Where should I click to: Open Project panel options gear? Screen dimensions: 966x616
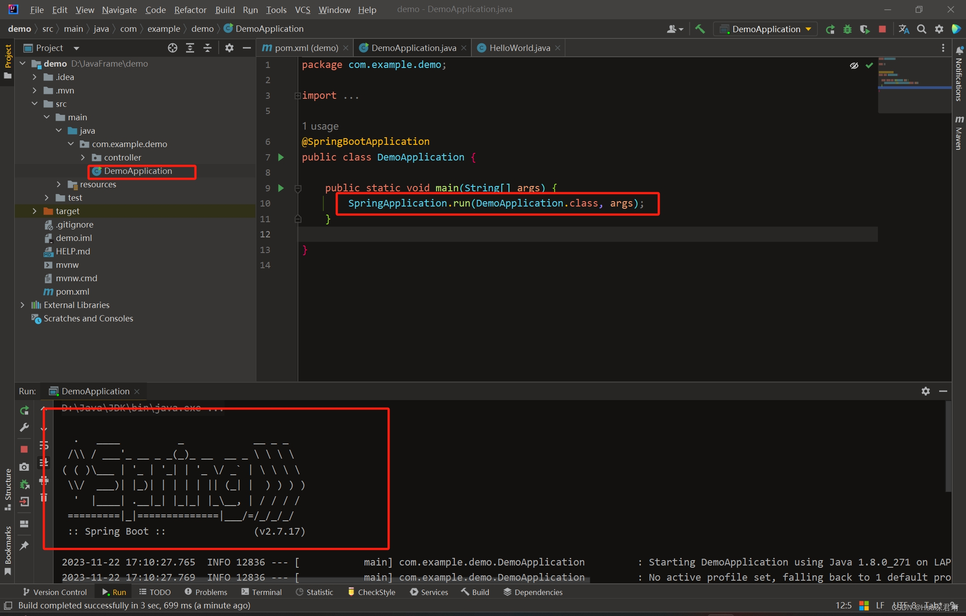(229, 48)
